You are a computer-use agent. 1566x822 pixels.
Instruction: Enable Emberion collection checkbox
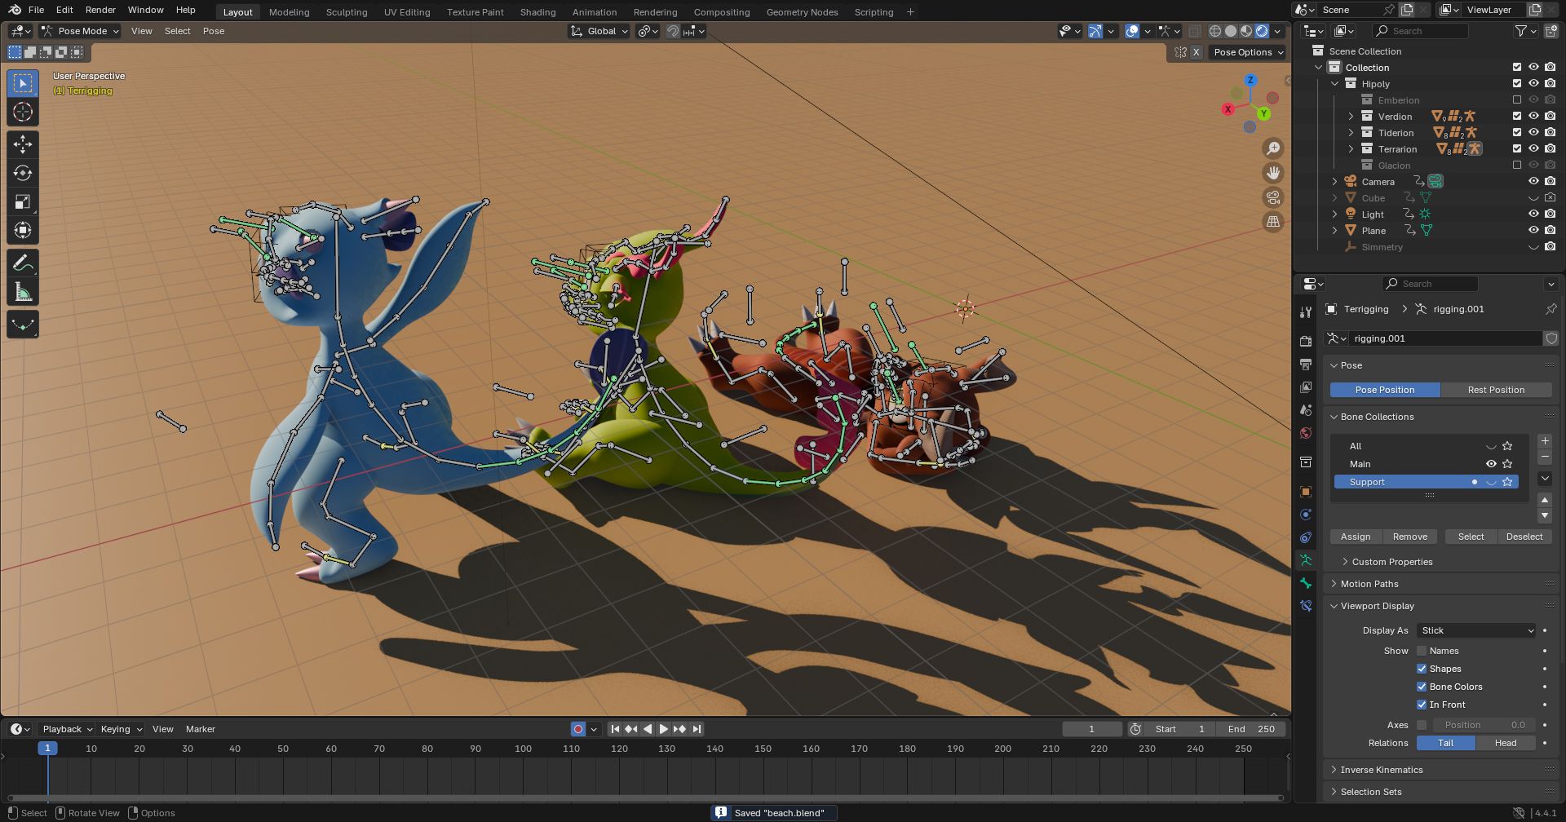tap(1517, 99)
